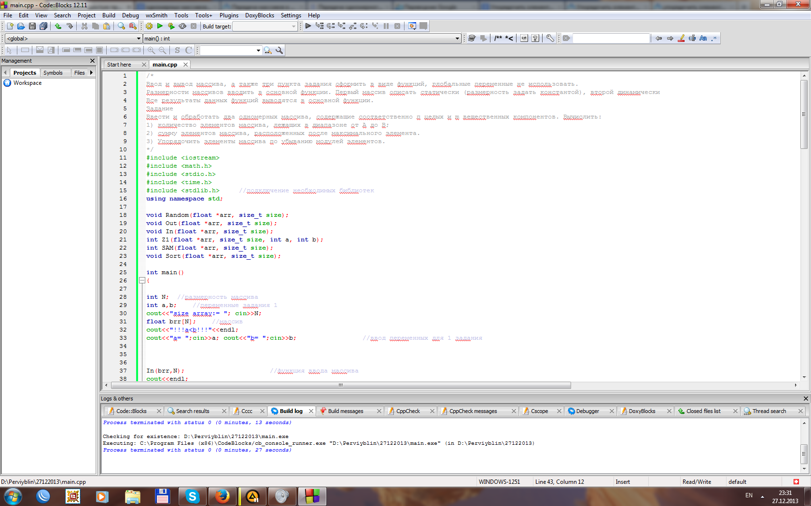Image resolution: width=811 pixels, height=506 pixels.
Task: Paste from clipboard with the toolbar icon
Action: point(107,26)
